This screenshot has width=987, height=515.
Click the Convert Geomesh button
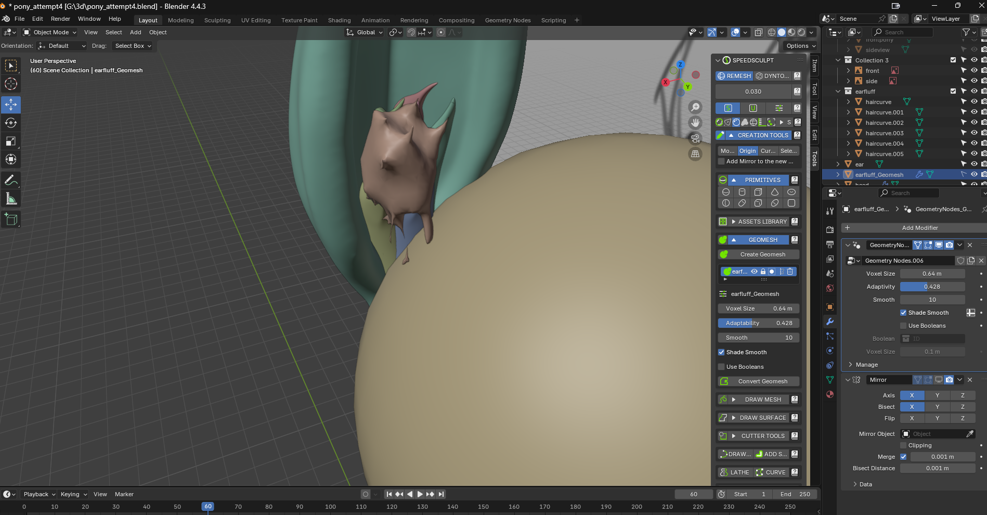point(759,381)
